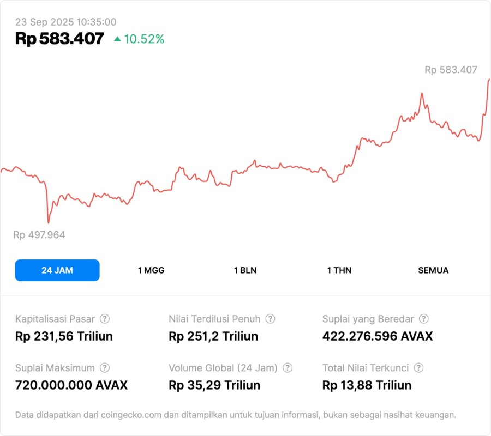Click the Rp 231,56 Triliun market cap value
The width and height of the screenshot is (491, 436).
[64, 336]
